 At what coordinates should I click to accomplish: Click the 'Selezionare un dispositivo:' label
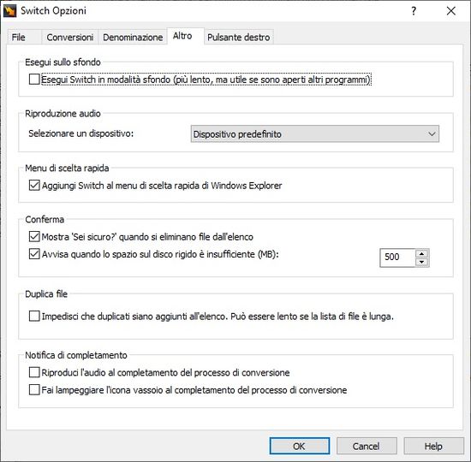81,133
